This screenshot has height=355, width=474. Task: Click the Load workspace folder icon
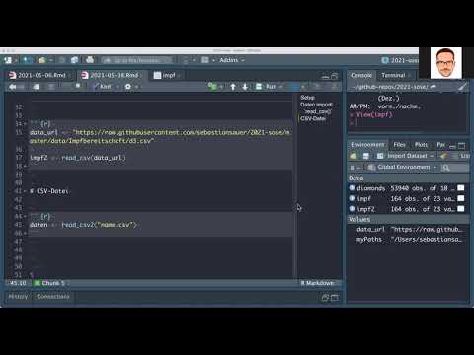point(354,156)
